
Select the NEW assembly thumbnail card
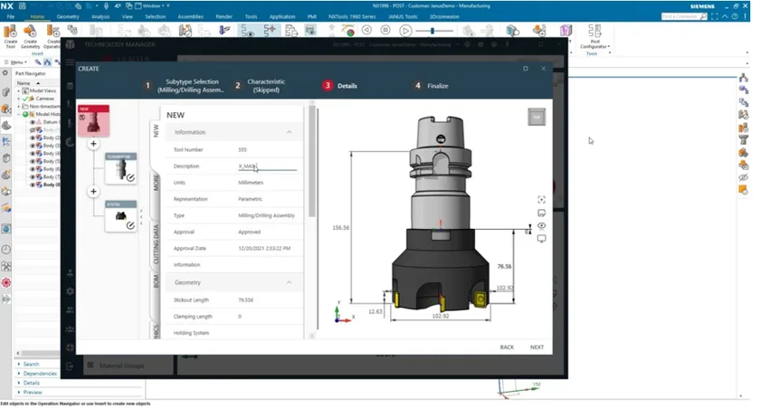(93, 120)
